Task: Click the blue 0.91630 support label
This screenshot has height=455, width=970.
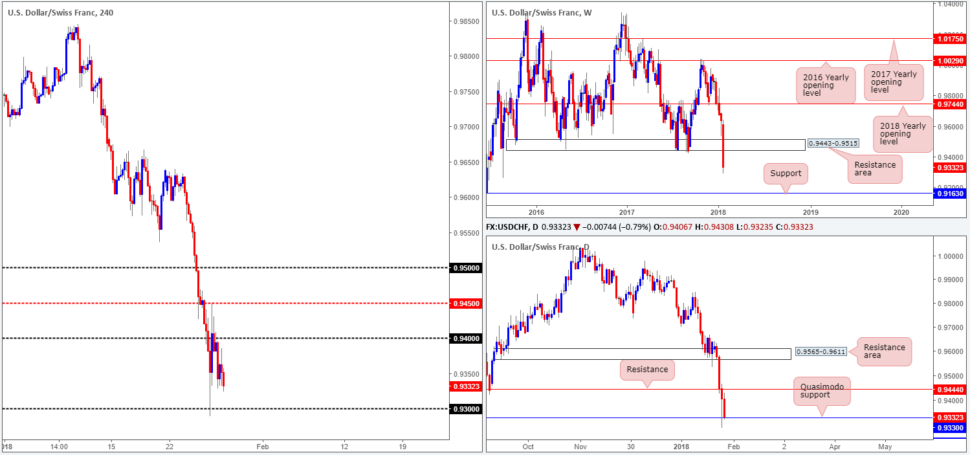Action: coord(951,194)
